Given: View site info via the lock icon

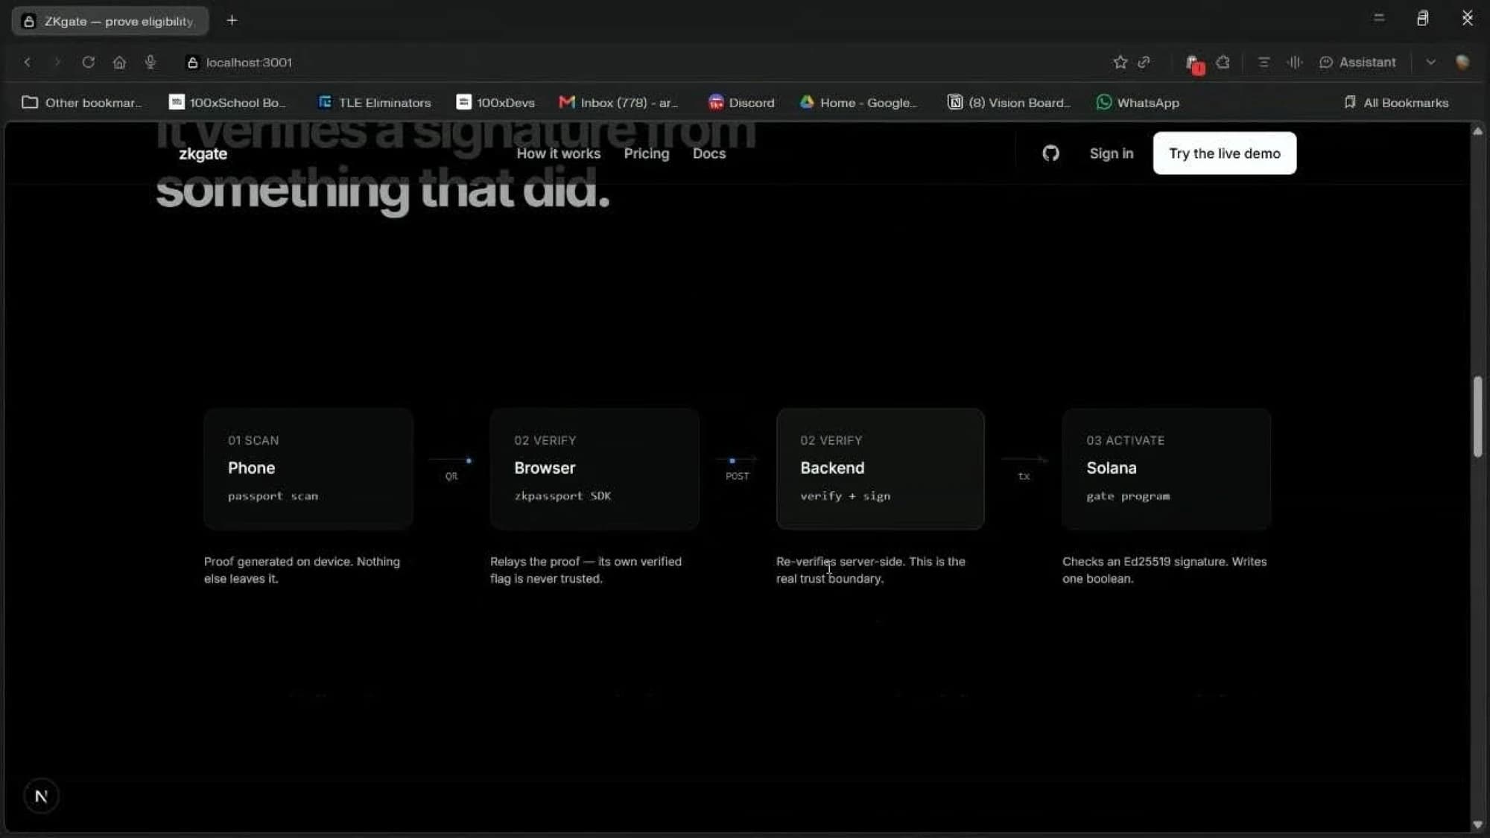Looking at the screenshot, I should tap(192, 63).
